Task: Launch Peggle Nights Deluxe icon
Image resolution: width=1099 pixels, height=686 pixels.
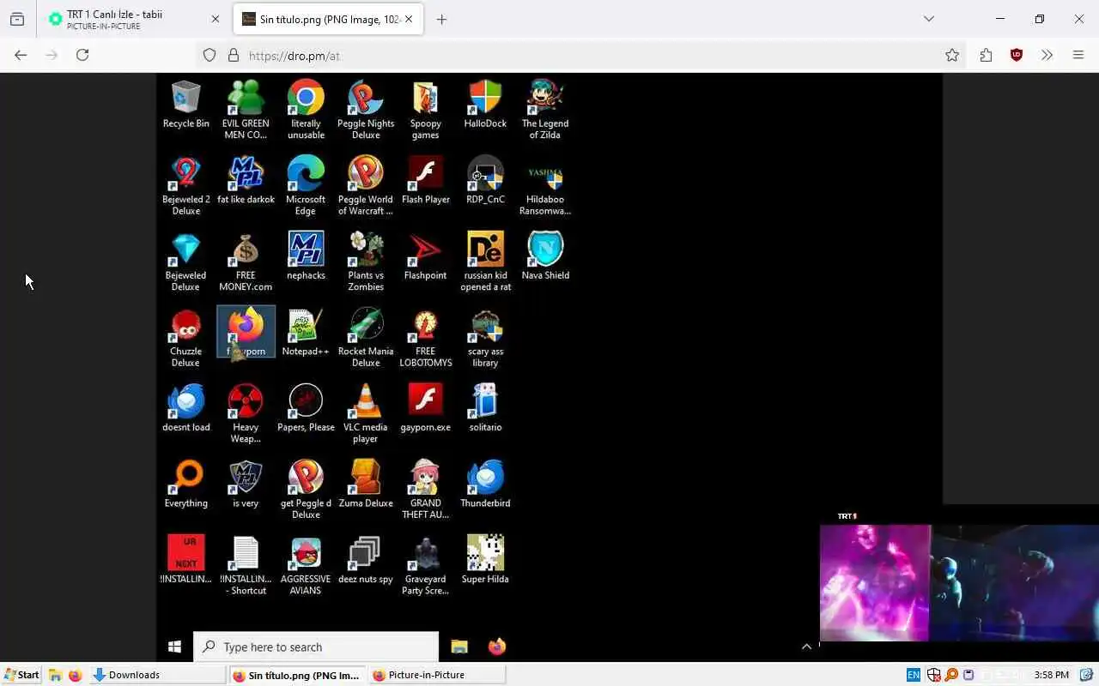Action: click(x=366, y=110)
